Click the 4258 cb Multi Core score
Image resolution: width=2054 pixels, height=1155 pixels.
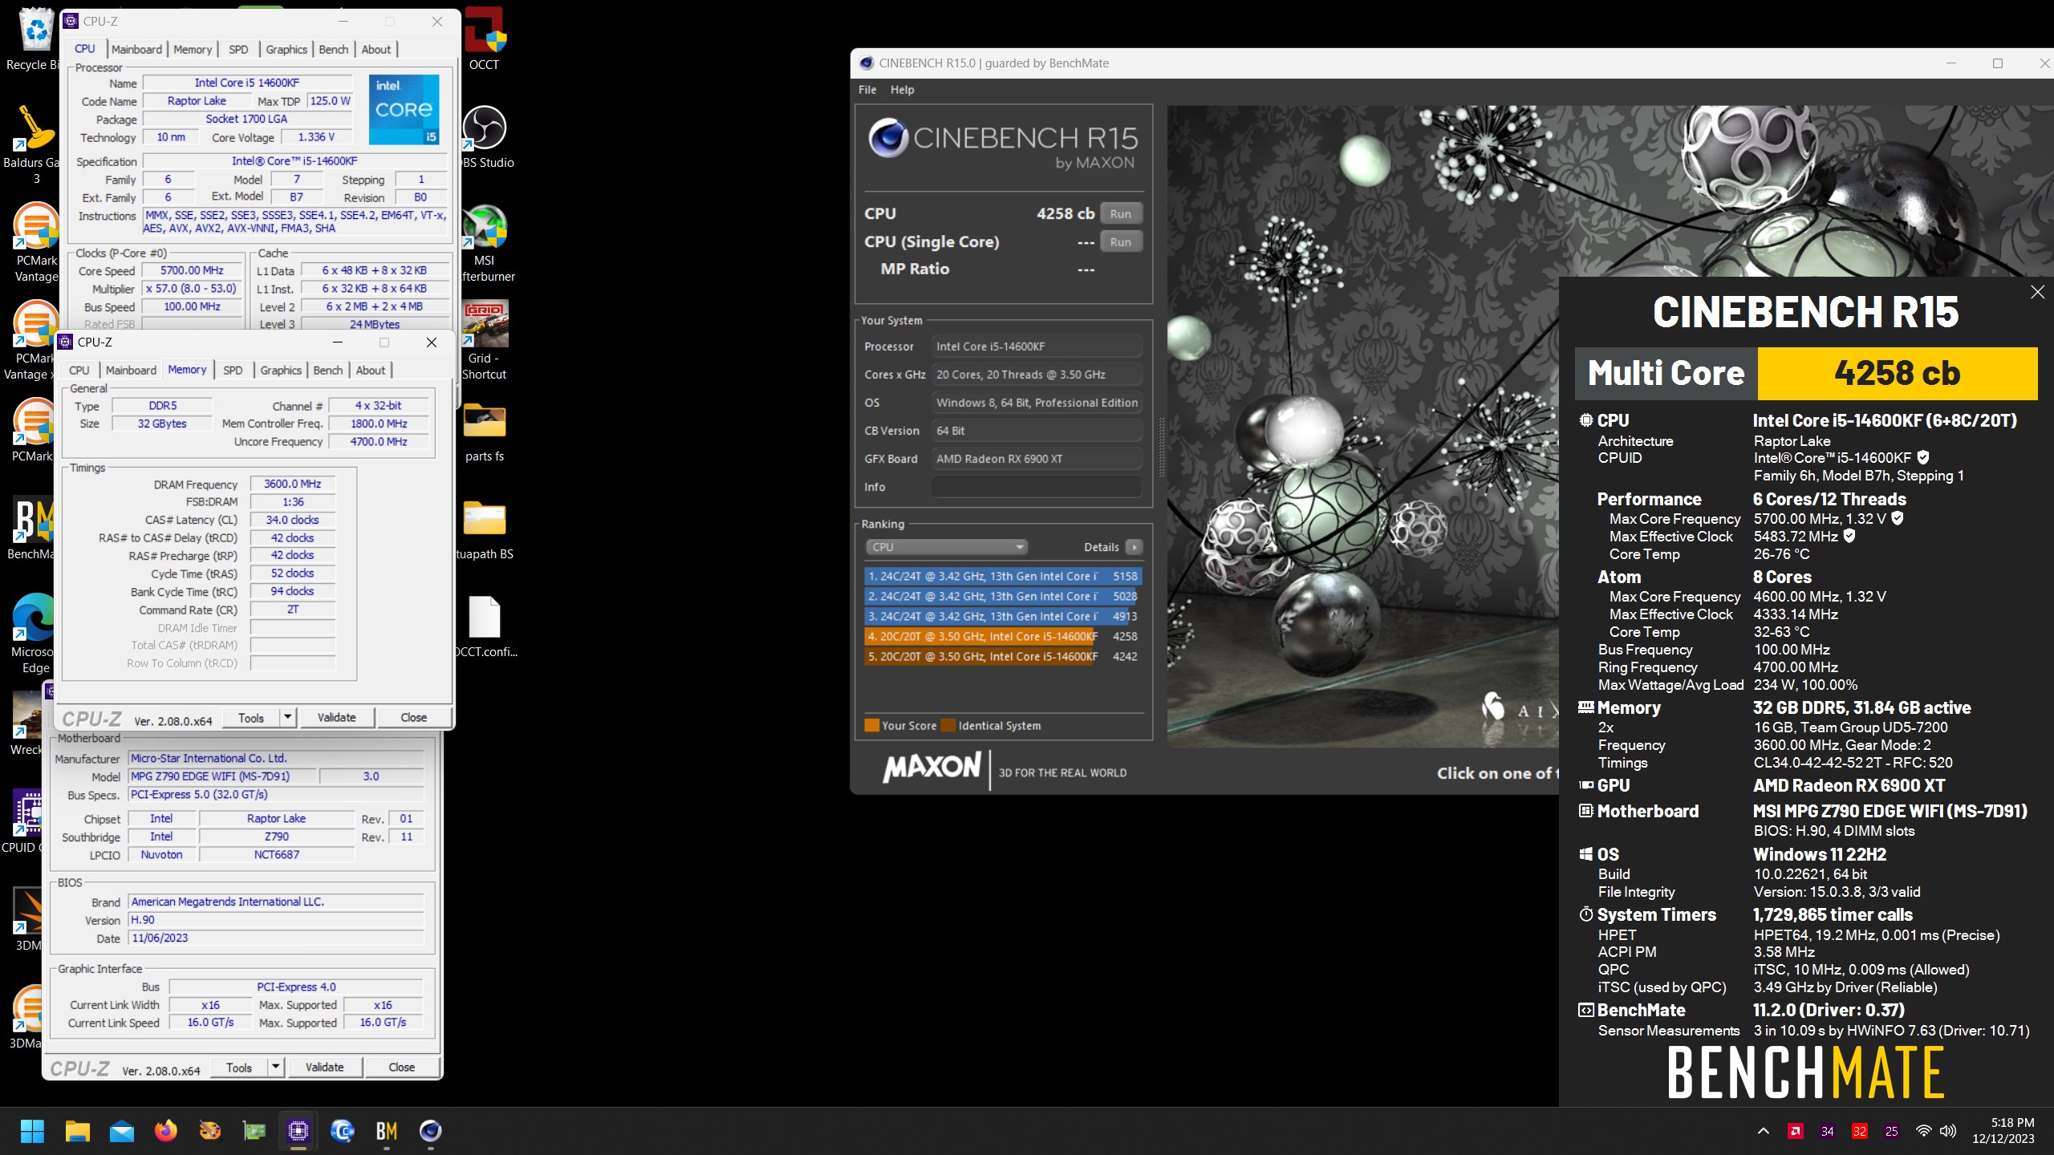point(1897,373)
